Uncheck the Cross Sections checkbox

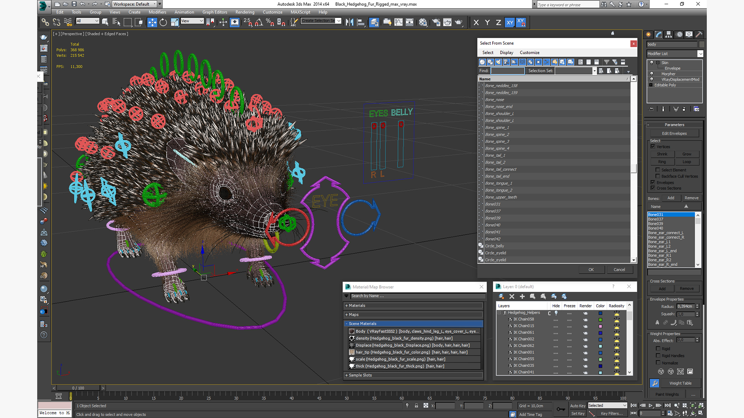point(653,188)
